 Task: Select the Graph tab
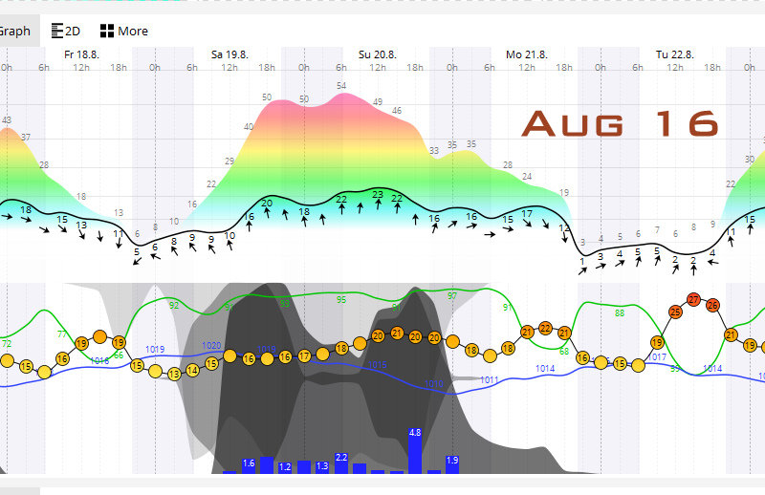13,31
